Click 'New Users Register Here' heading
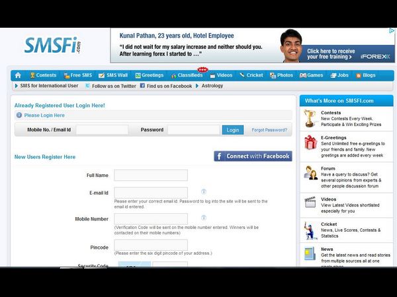Image resolution: width=397 pixels, height=297 pixels. point(45,157)
